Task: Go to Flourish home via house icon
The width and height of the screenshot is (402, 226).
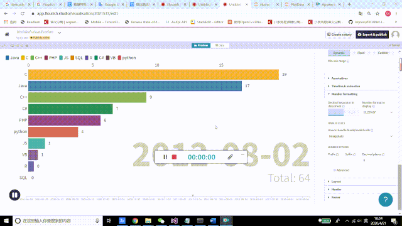Action: tap(7, 34)
